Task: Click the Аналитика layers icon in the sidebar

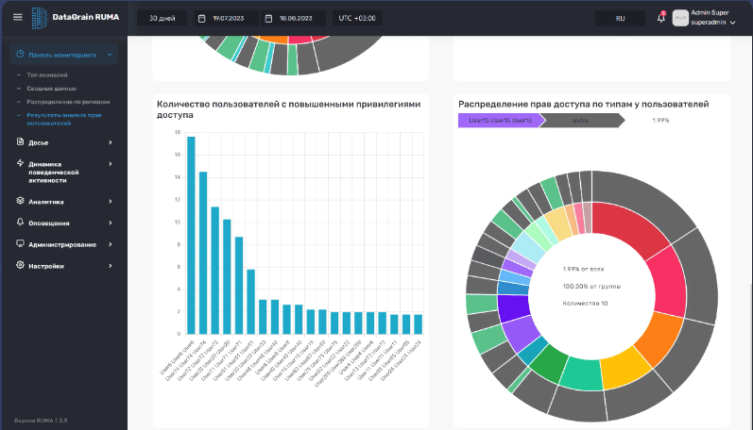Action: [20, 201]
